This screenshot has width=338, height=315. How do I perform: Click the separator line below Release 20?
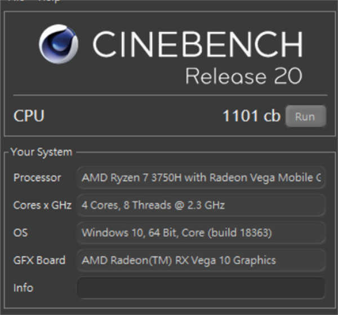click(170, 95)
